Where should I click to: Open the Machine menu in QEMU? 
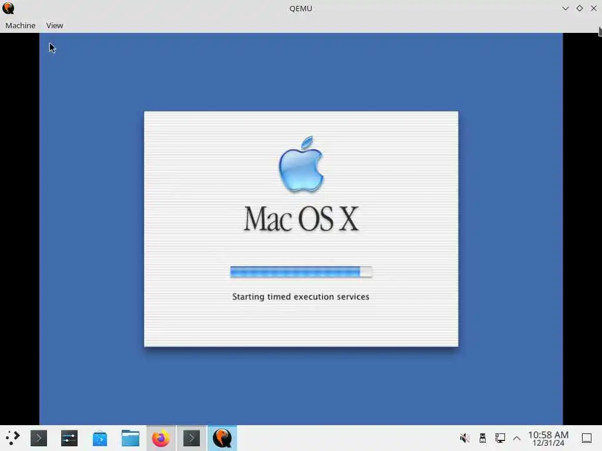click(21, 25)
